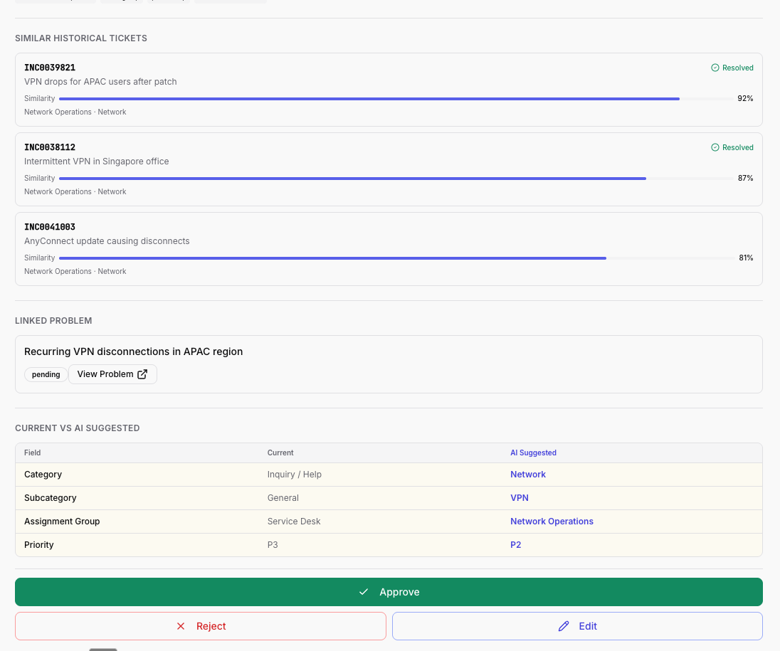The height and width of the screenshot is (651, 780).
Task: Click 'Resolved' status text on INC0038112
Action: point(738,147)
